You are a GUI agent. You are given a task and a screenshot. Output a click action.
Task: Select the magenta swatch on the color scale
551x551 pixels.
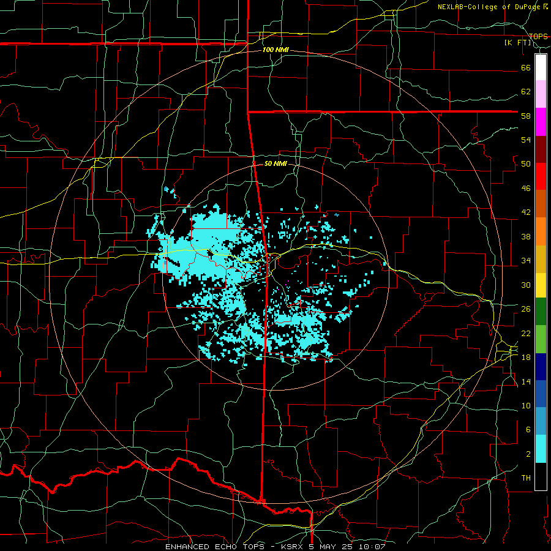click(x=541, y=122)
